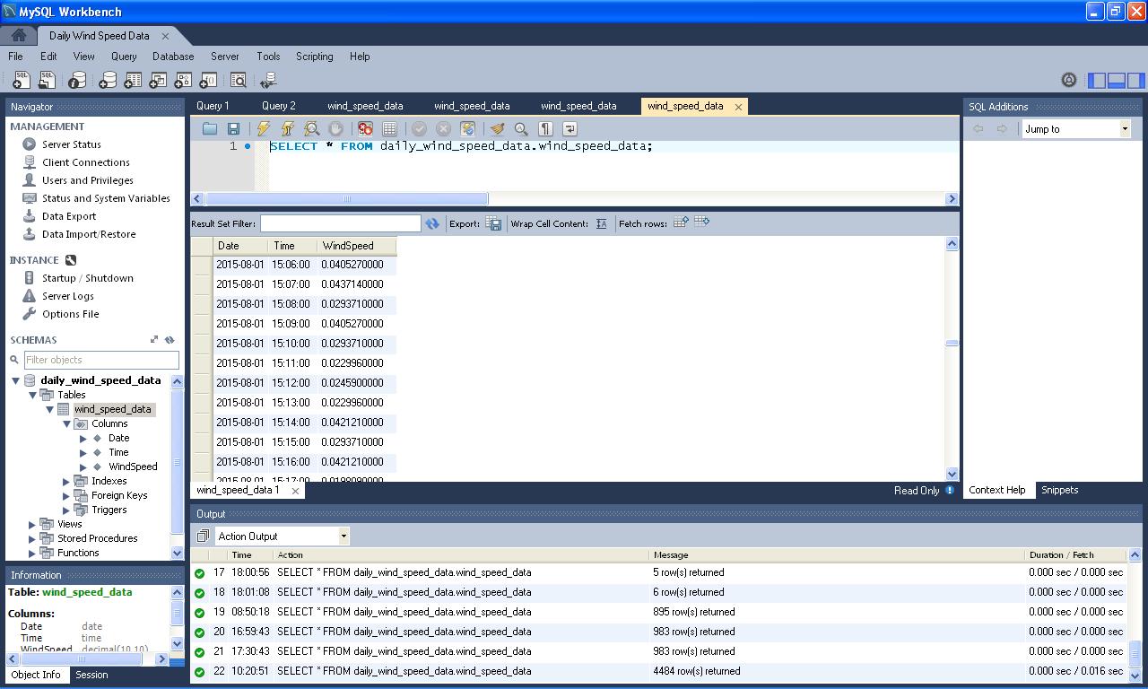Create a new function icon
Viewport: 1148px width, 689px height.
tap(208, 80)
